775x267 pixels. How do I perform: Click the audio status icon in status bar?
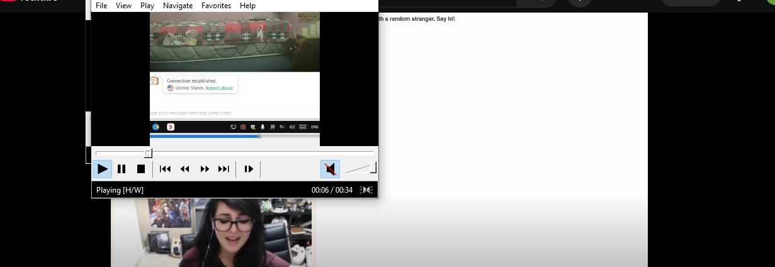tap(366, 190)
